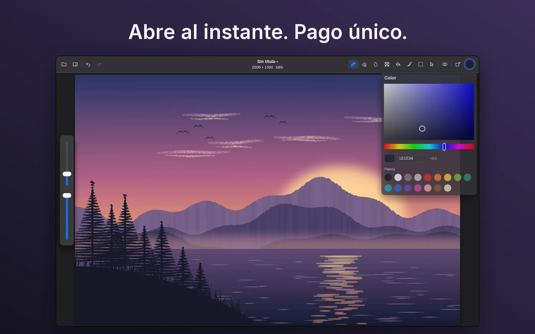
Task: Pick the paint bucket fill tool
Action: coord(398,64)
